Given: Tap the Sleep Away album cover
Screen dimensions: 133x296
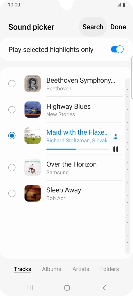Looking at the screenshot, I should point(33,193).
